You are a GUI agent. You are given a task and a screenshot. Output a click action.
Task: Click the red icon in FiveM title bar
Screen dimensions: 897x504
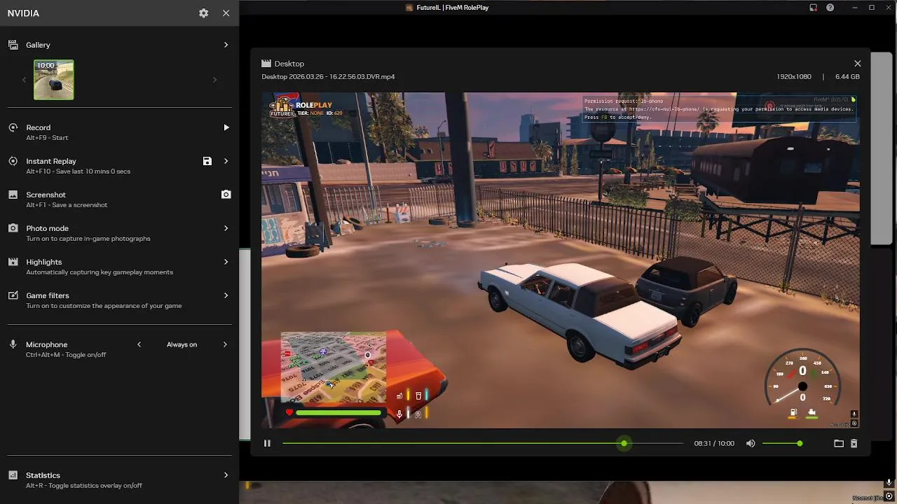(813, 8)
